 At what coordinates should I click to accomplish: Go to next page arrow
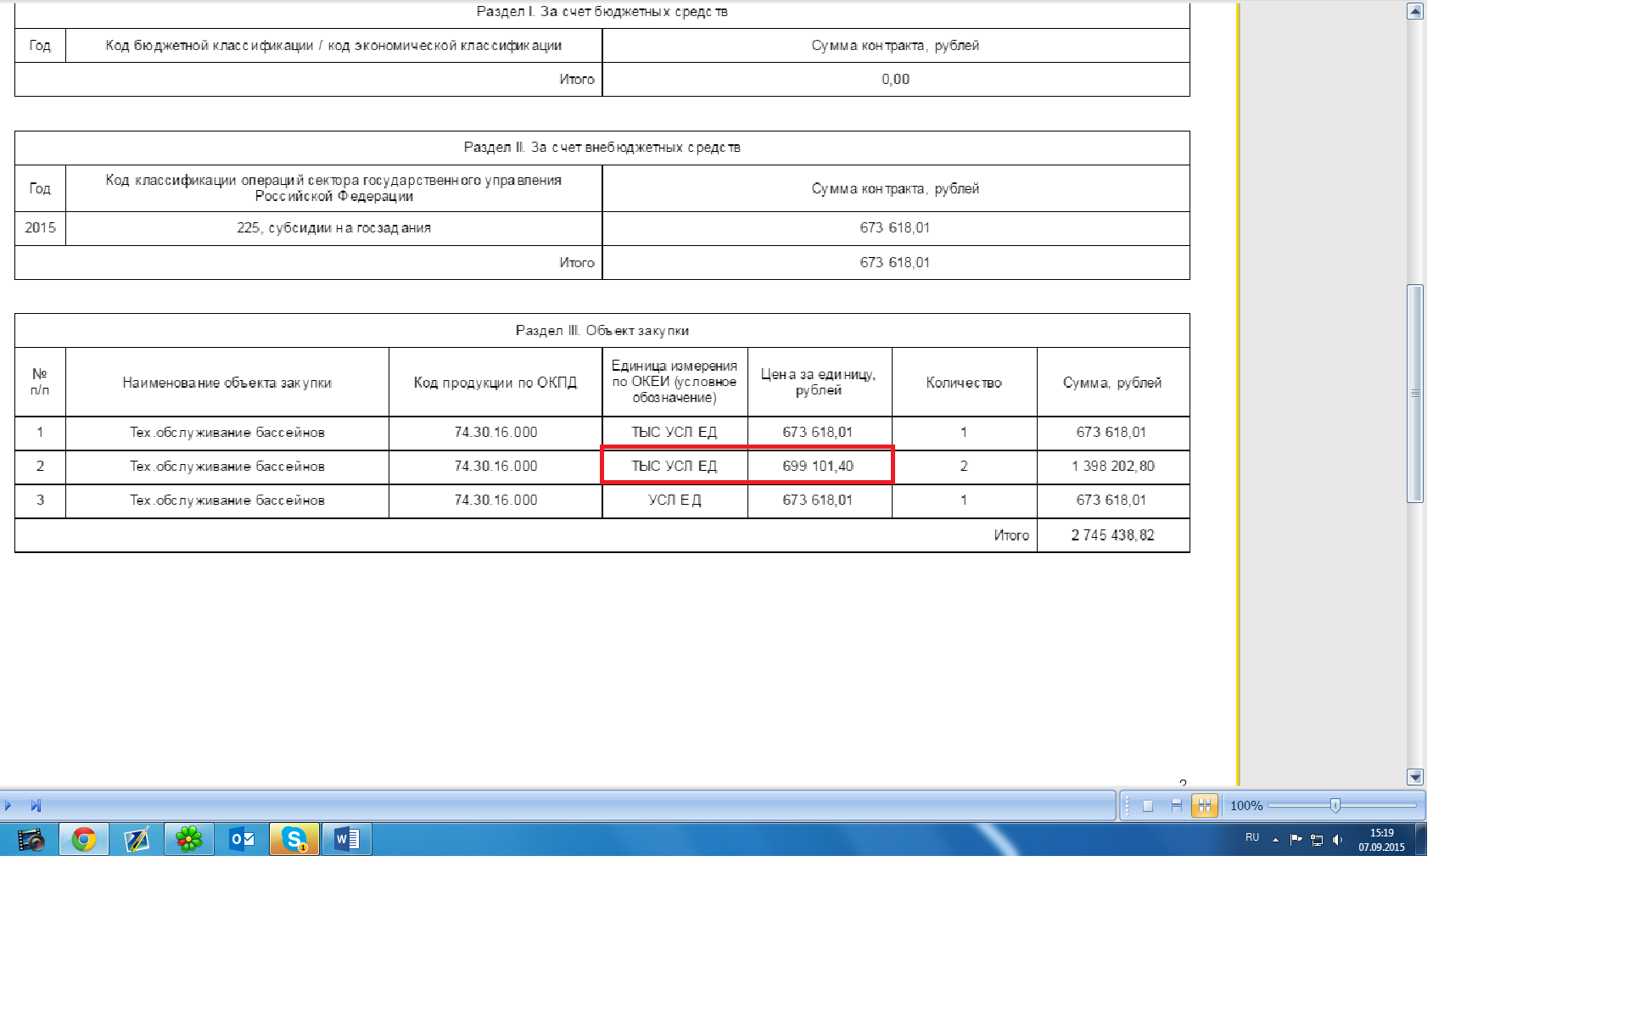(x=8, y=806)
